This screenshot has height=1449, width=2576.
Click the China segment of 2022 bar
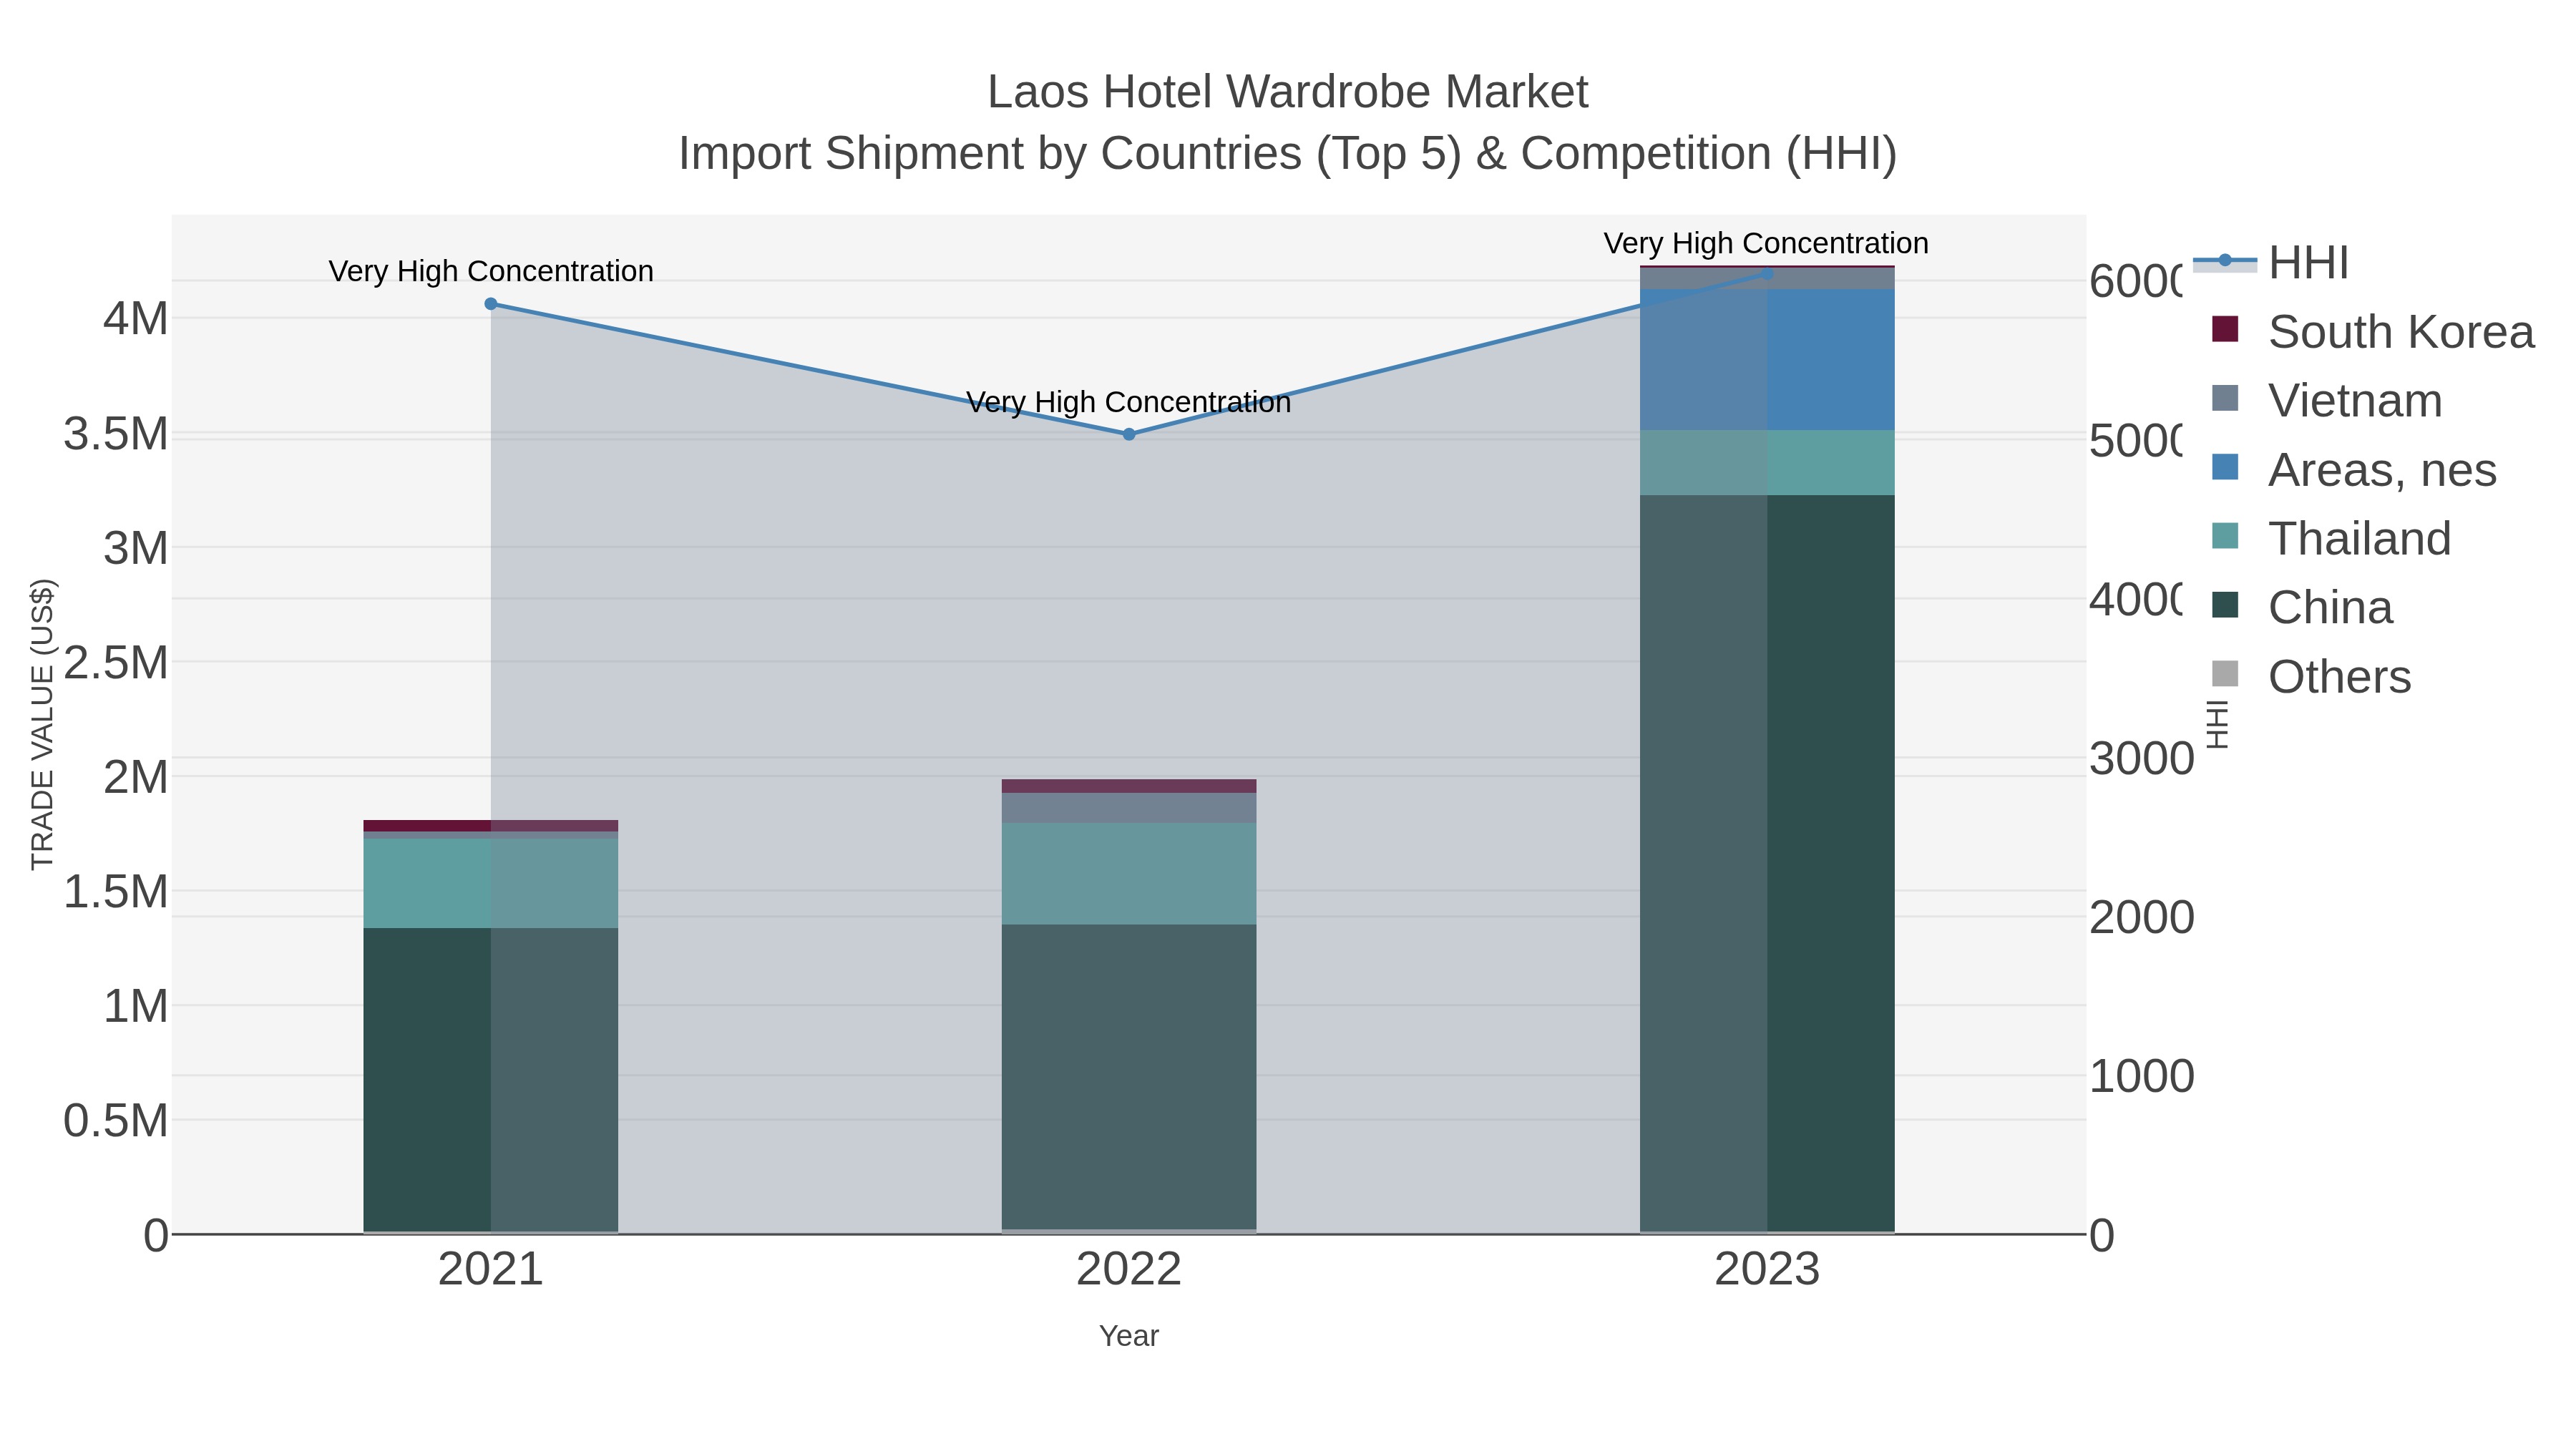point(1129,1077)
